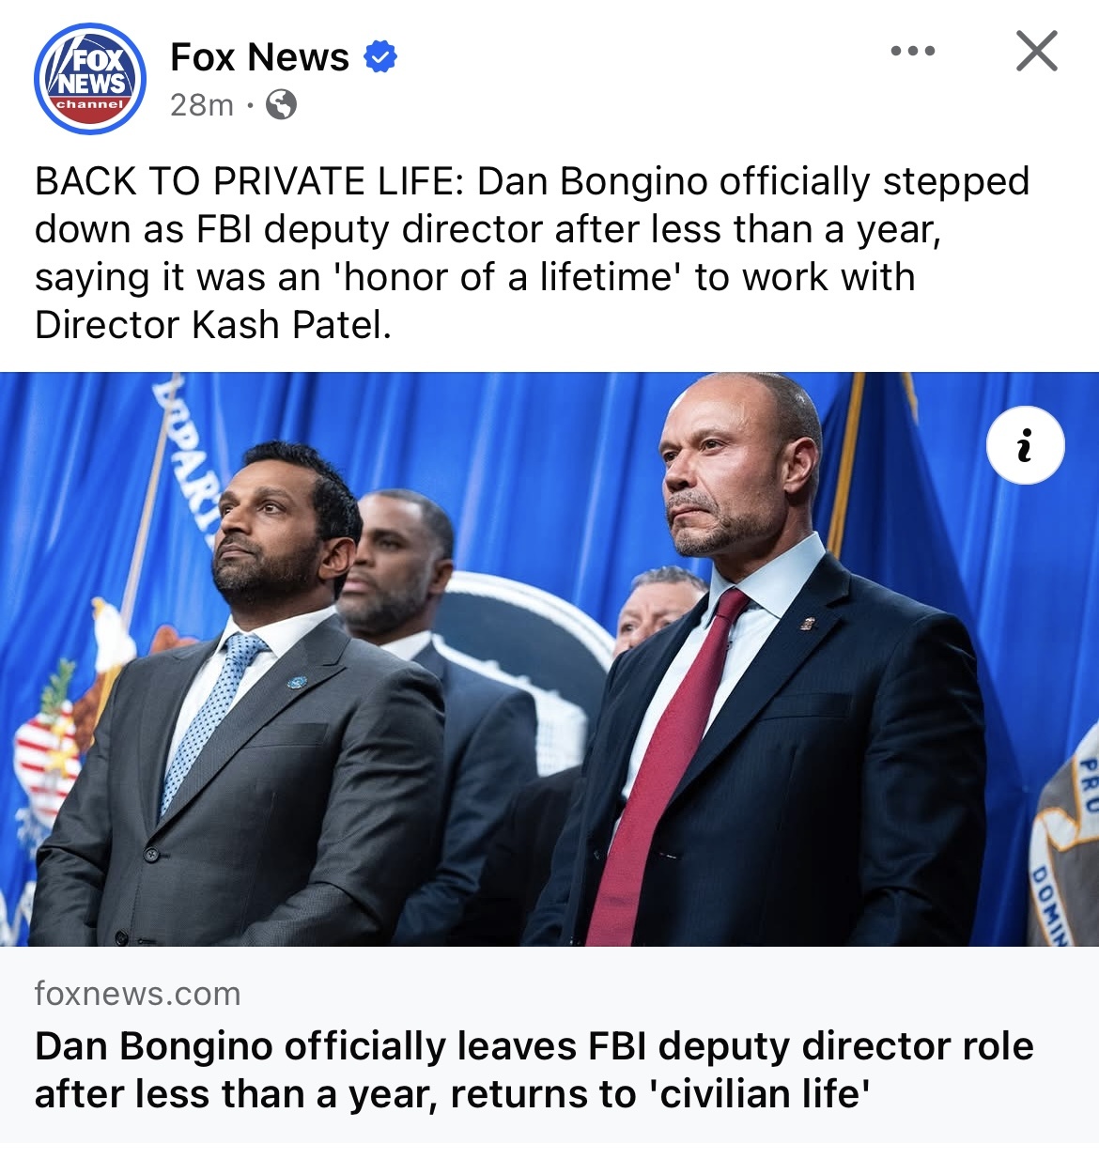This screenshot has width=1099, height=1159.
Task: Tap the 'BACK TO PRIVATE LIFE' caption text
Action: coord(249,181)
